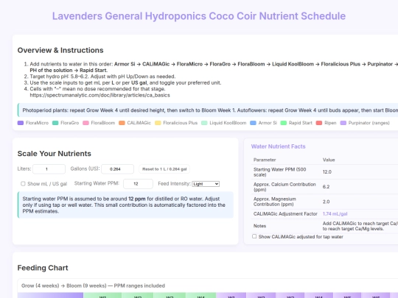The width and height of the screenshot is (398, 298).
Task: Click the FloraMicro purple legend swatch
Action: pos(21,123)
